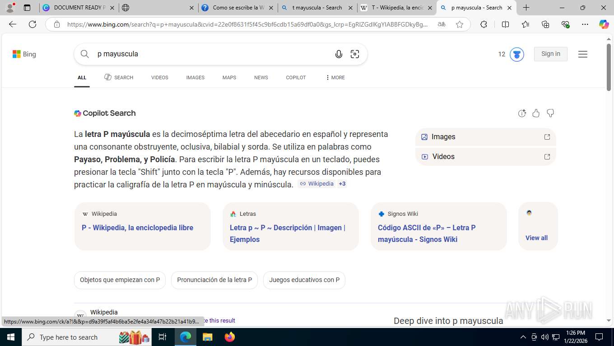Show hidden system tray icons
The width and height of the screenshot is (614, 346).
[523, 337]
